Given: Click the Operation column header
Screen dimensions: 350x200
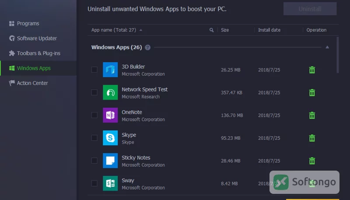Looking at the screenshot, I should pos(316,30).
